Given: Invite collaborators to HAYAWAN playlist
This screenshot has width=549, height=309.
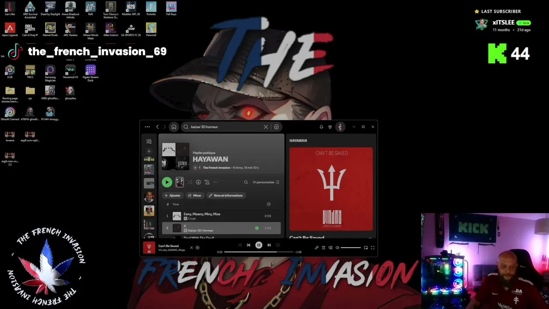Looking at the screenshot, I should (207, 182).
